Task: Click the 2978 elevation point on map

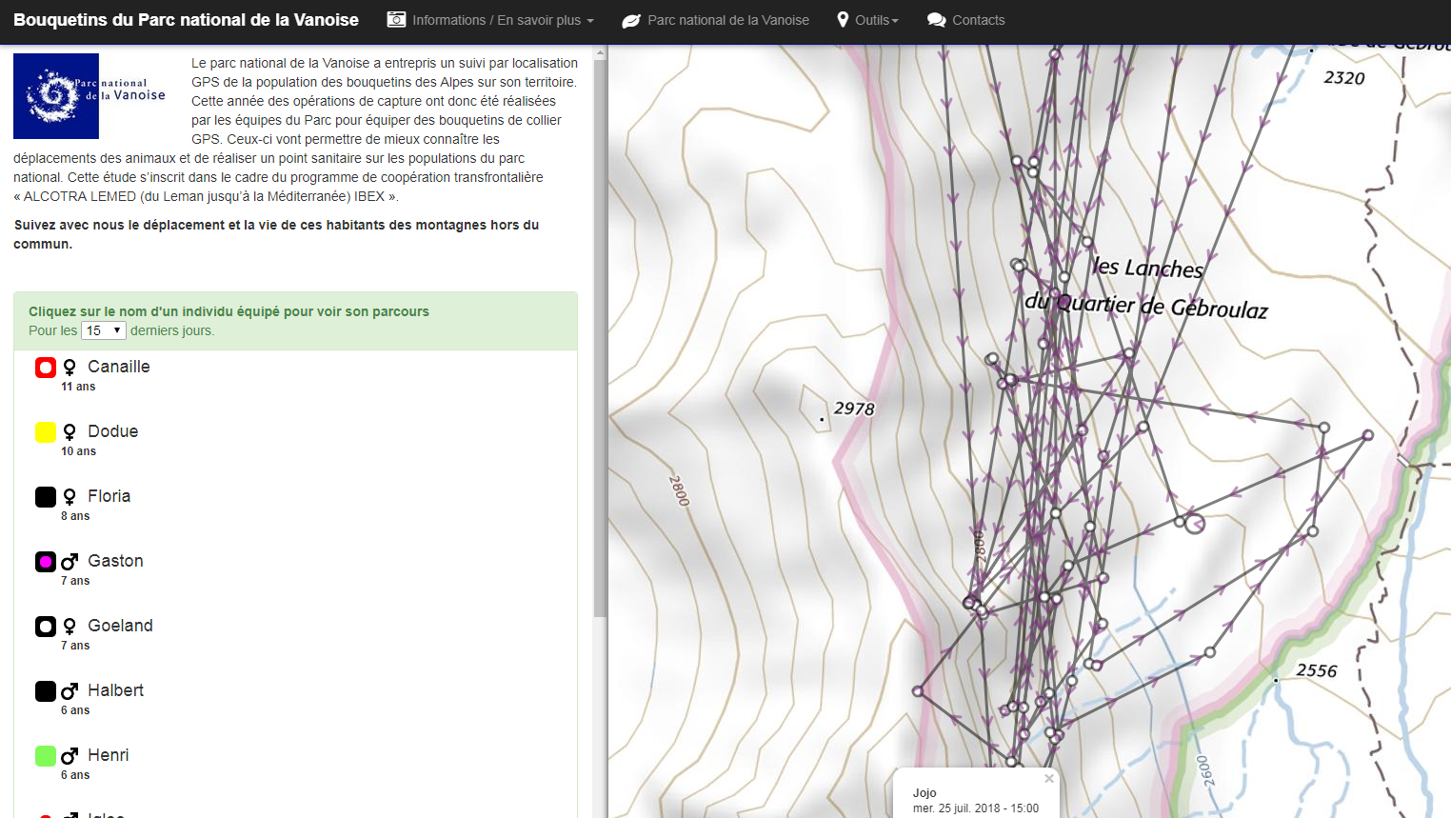Action: [822, 419]
